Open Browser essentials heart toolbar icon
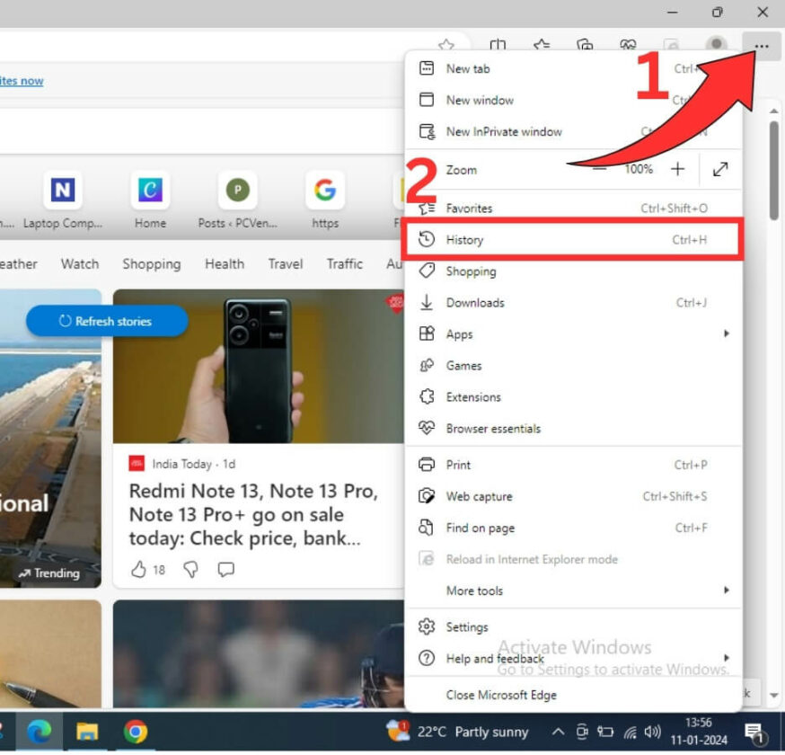 [x=628, y=45]
